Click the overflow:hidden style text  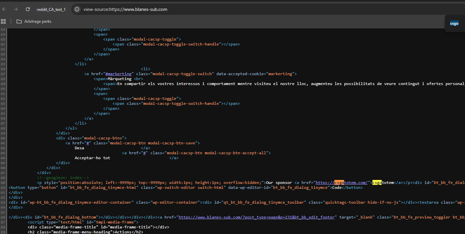242,183
